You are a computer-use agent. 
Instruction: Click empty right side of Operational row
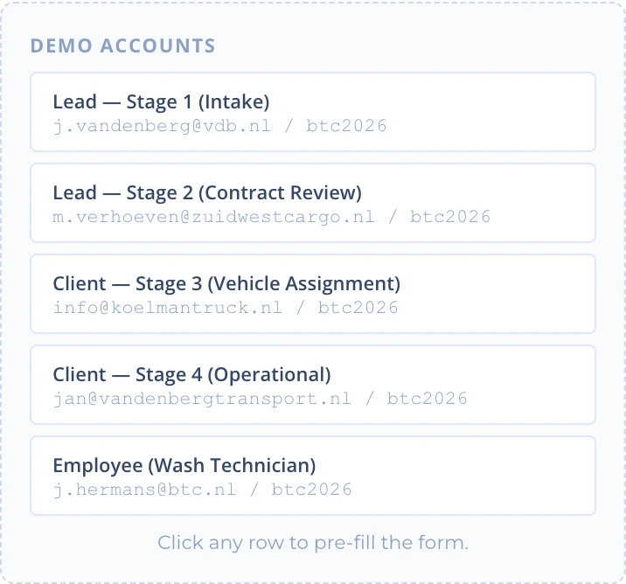[531, 385]
